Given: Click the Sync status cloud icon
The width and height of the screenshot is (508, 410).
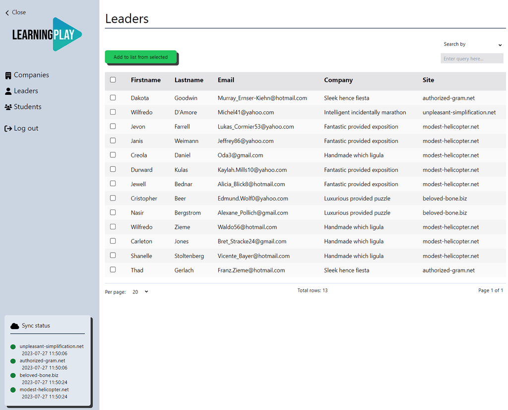Looking at the screenshot, I should coord(15,326).
